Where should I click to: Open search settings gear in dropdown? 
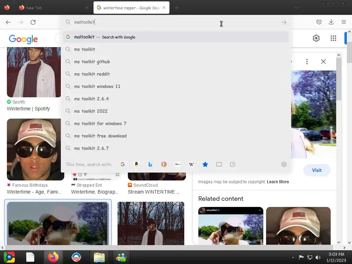point(284,164)
